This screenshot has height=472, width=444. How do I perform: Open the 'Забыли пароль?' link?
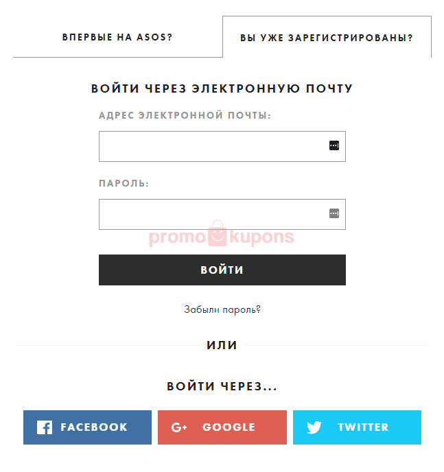tap(222, 309)
